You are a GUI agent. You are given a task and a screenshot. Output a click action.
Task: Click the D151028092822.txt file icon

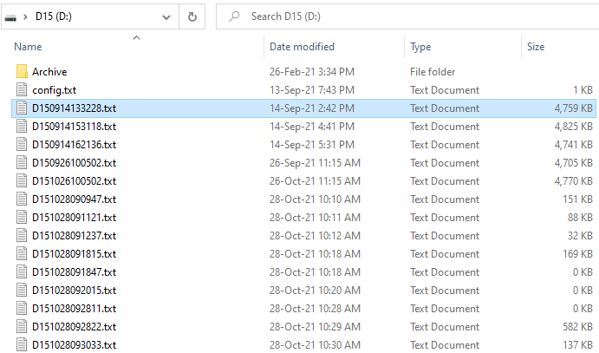click(23, 327)
